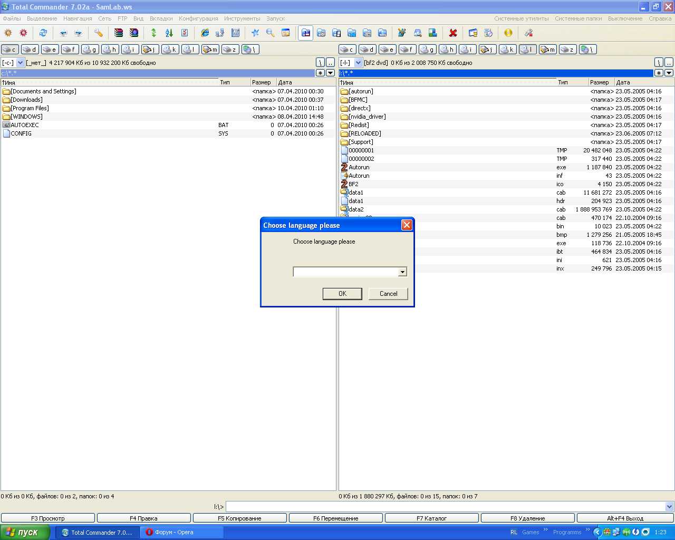Click the orange gear toolbar icon
Image resolution: width=675 pixels, height=540 pixels.
tap(8, 33)
